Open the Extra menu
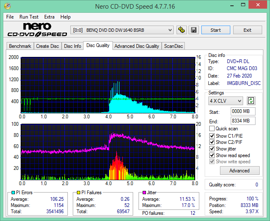Screen dimensions: 270x221 coord(49,17)
